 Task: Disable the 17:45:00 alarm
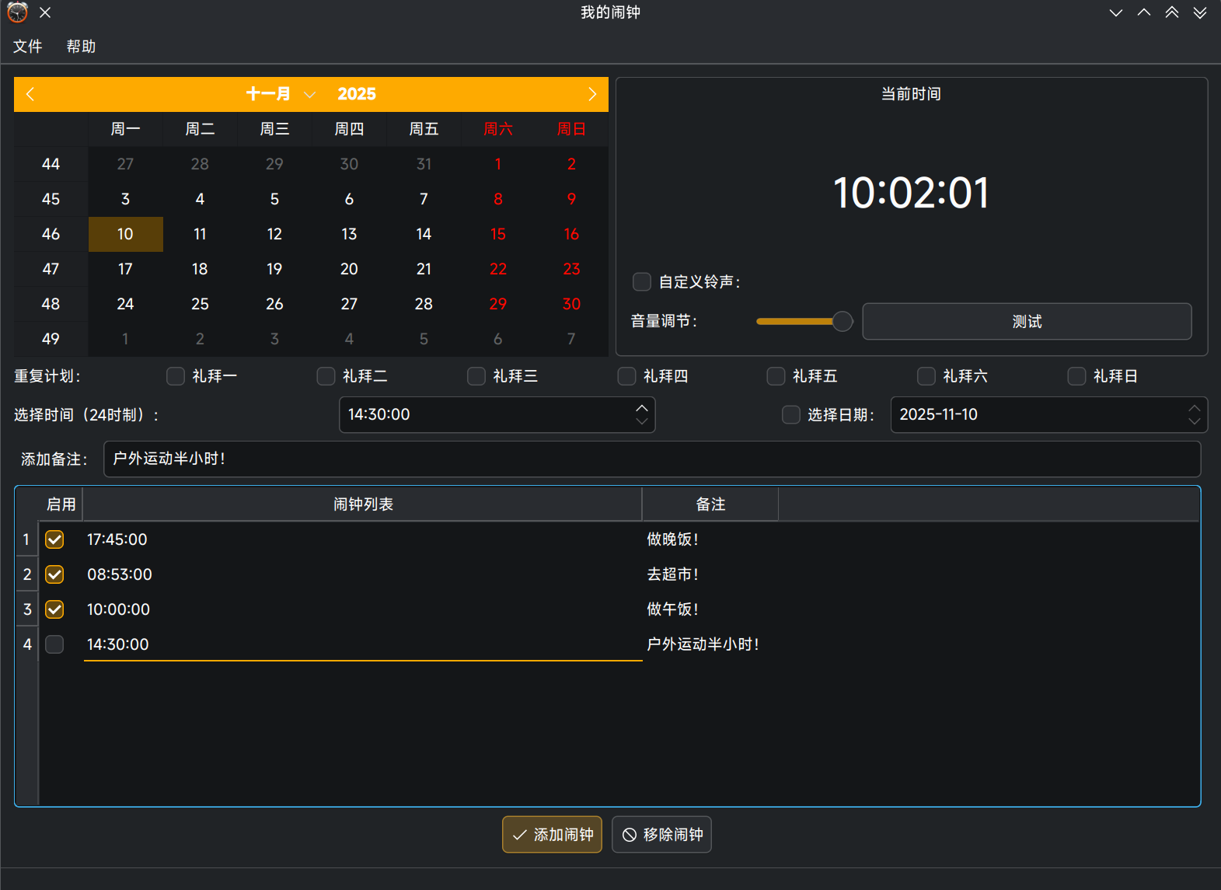54,539
